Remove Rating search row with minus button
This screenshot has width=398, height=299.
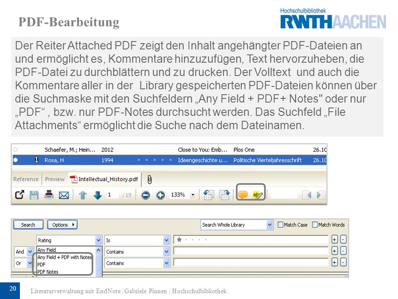[343, 240]
